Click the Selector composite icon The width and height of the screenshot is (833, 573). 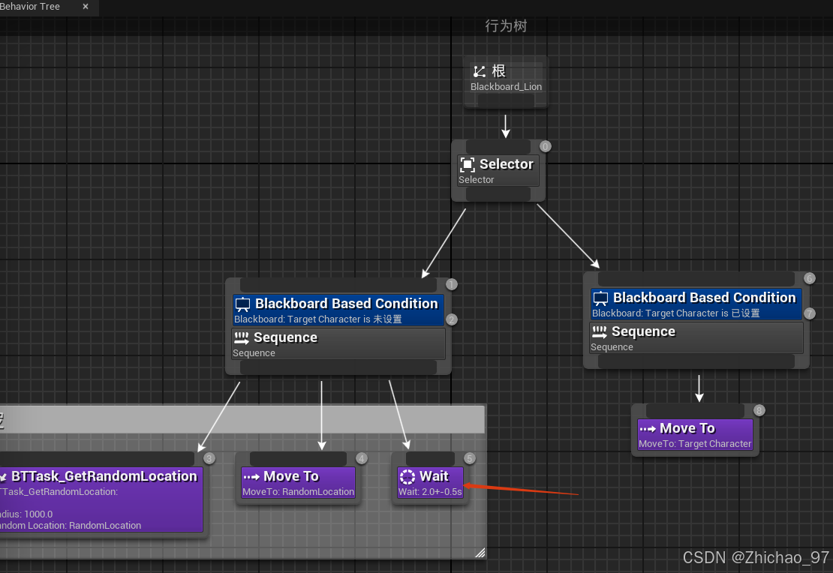[467, 164]
